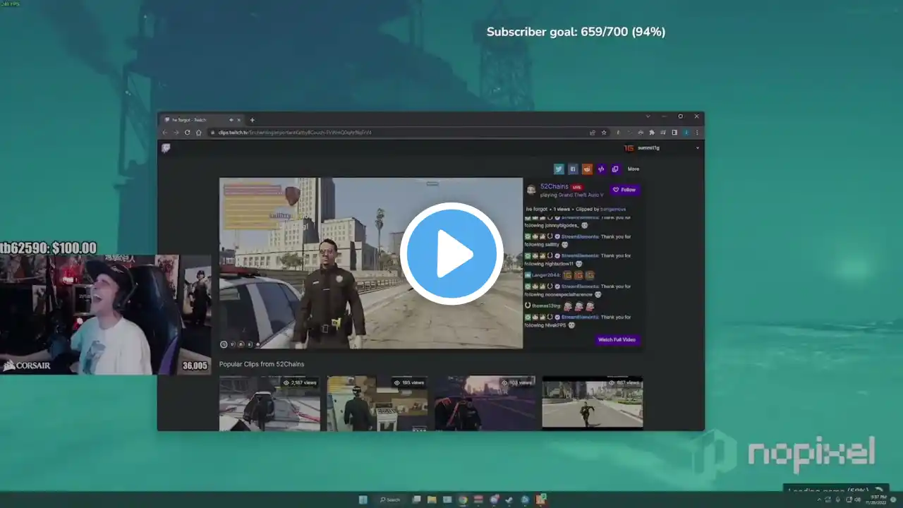The image size is (903, 508).
Task: Copy the clip link icon
Action: point(615,169)
